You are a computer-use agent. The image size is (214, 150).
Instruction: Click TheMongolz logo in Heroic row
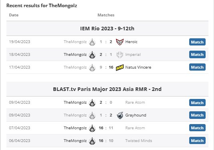92,42
